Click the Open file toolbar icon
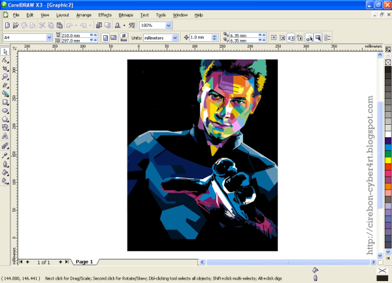Image resolution: width=392 pixels, height=283 pixels. [16, 25]
